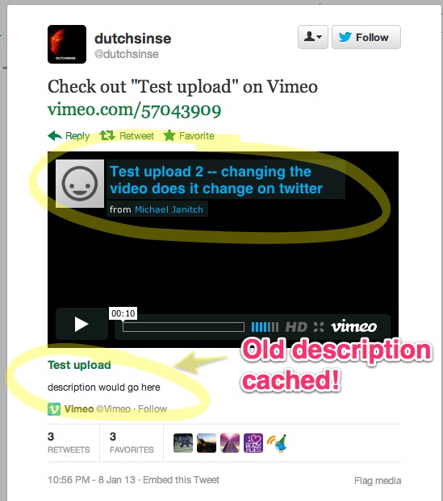Click Embed this Tweet

point(182,480)
